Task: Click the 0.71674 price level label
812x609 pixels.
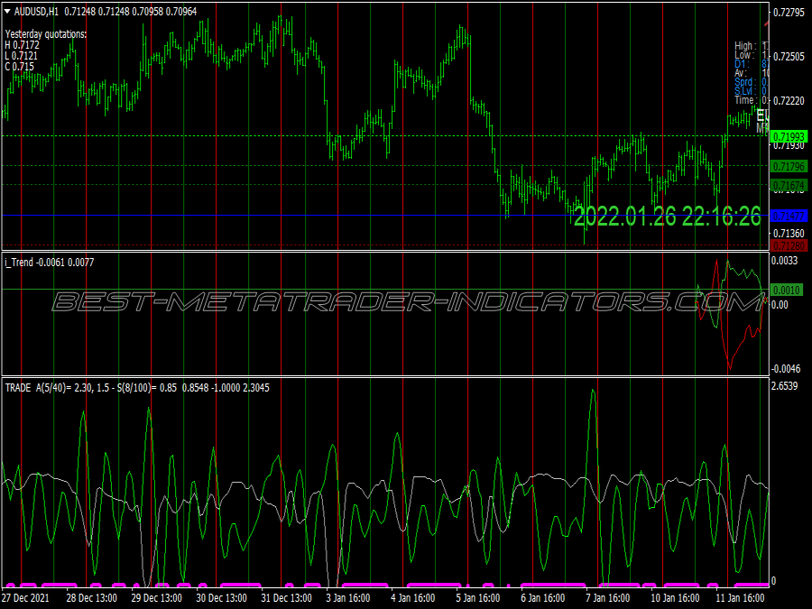Action: click(x=789, y=185)
